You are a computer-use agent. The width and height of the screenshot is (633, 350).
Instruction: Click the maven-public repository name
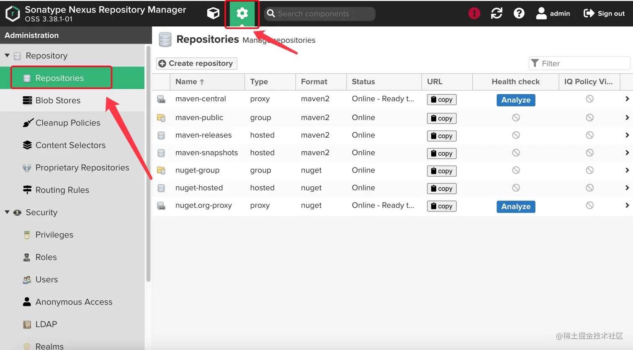(199, 118)
